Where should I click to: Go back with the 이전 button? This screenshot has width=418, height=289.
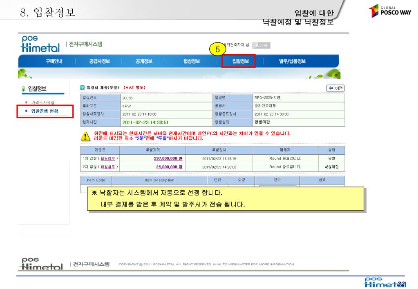(x=335, y=88)
